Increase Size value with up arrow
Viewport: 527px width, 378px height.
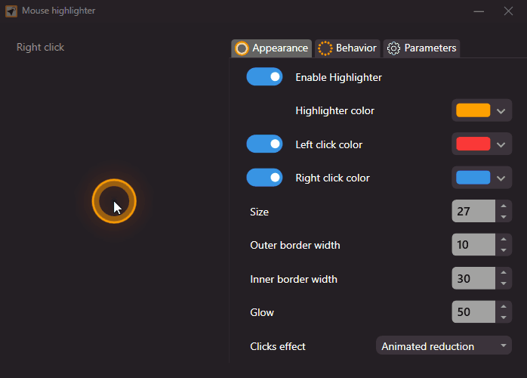click(x=504, y=206)
